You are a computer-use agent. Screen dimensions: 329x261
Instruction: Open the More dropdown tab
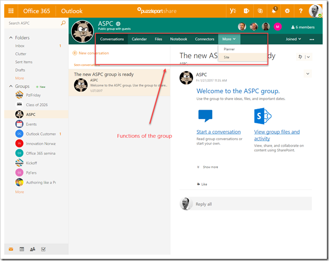(229, 39)
